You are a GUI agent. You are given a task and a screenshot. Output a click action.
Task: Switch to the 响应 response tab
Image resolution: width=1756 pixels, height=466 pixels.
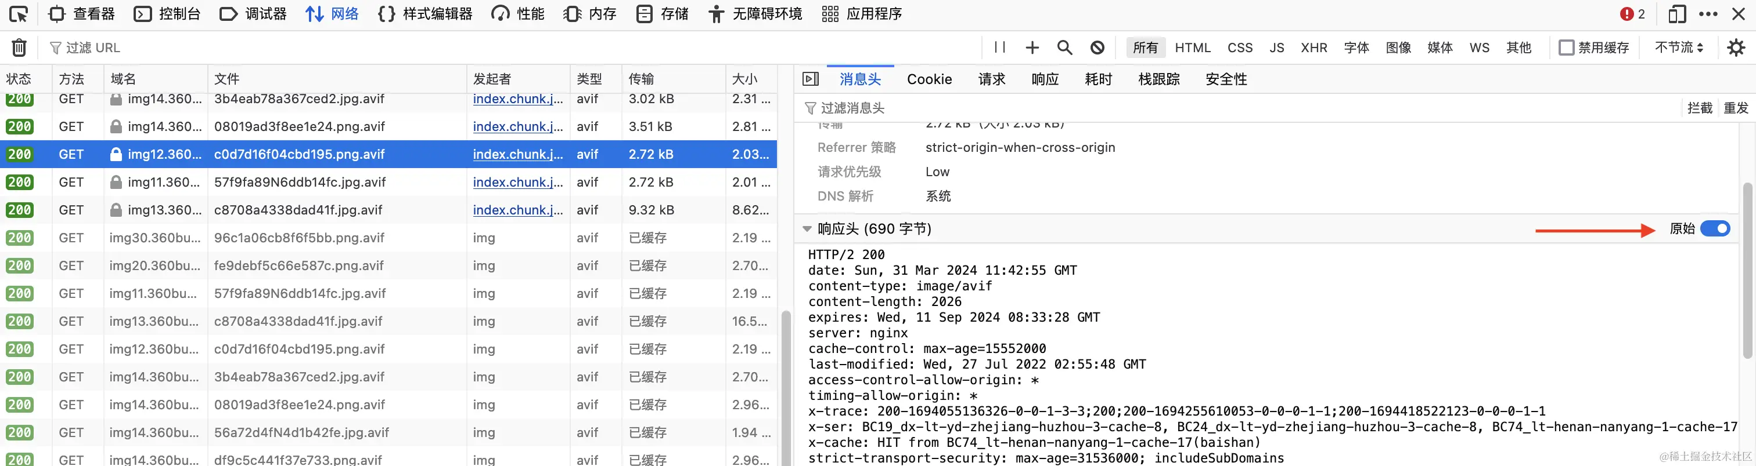click(x=1044, y=79)
